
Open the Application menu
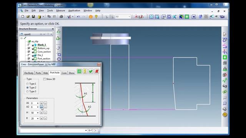click(x=74, y=11)
